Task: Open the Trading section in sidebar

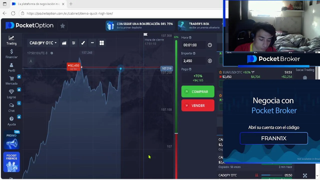Action: 11,40
